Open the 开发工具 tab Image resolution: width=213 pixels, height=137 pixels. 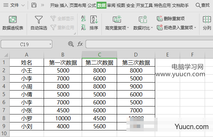(x=144, y=6)
